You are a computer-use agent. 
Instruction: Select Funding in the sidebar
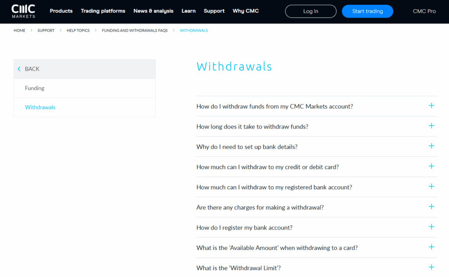pyautogui.click(x=35, y=88)
